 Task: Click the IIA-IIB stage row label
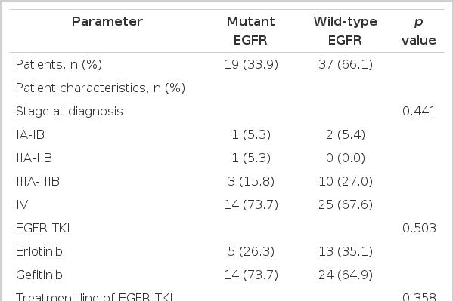(x=34, y=158)
